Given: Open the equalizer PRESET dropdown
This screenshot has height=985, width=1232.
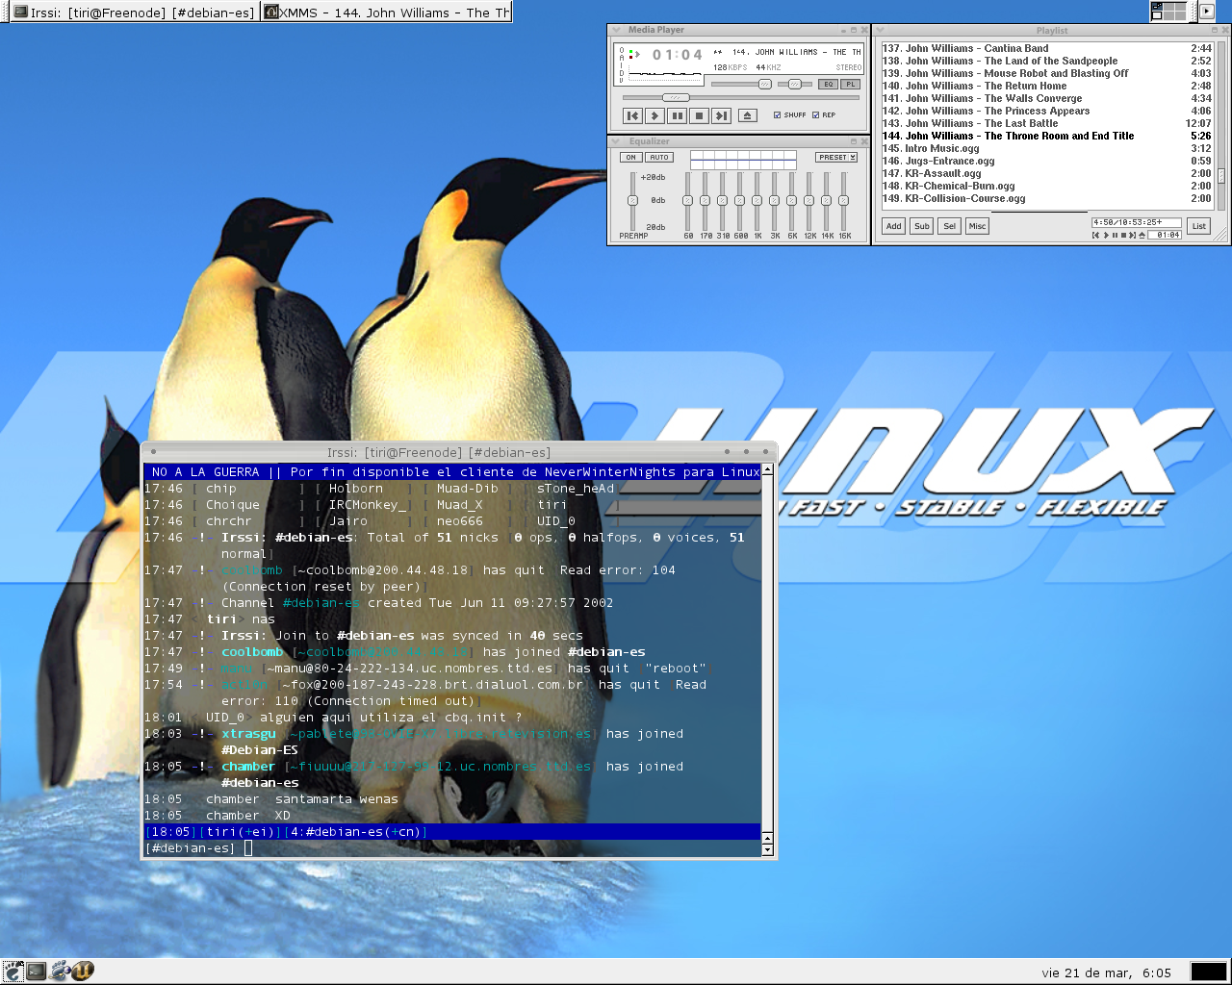Looking at the screenshot, I should click(x=836, y=157).
